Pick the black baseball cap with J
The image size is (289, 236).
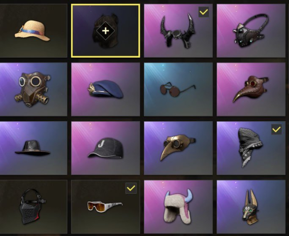(x=105, y=148)
